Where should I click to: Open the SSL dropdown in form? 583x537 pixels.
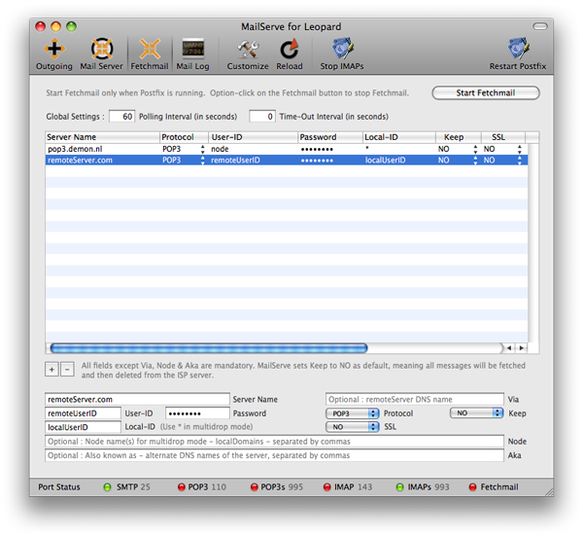pos(353,427)
